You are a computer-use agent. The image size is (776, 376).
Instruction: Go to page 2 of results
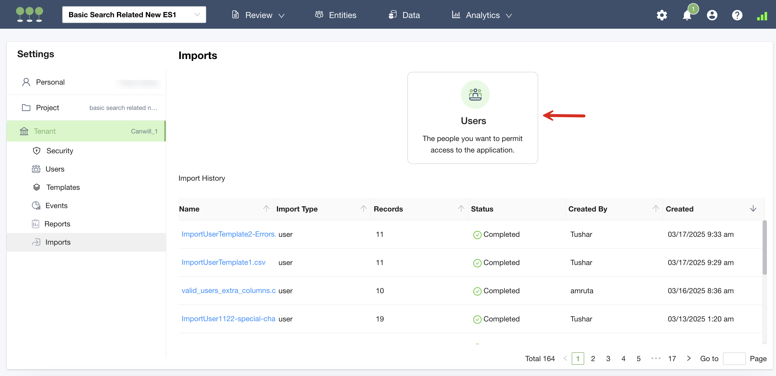point(593,358)
